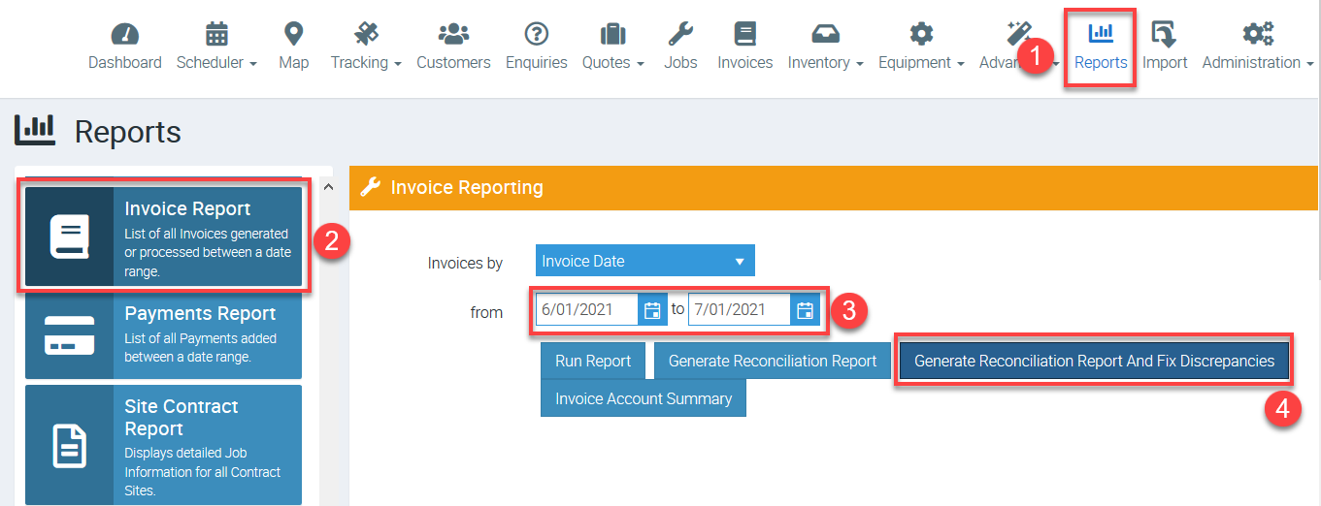Click the Run Report button
This screenshot has width=1321, height=506.
point(593,362)
